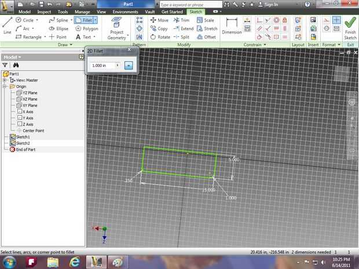Viewport: 359px width, 269px height.
Task: Click the rectangular pattern icon
Action: coord(139,20)
